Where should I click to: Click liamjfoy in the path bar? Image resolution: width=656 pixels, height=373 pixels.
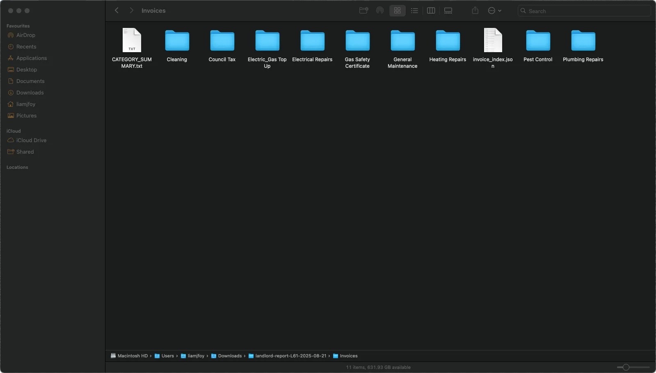(x=192, y=356)
